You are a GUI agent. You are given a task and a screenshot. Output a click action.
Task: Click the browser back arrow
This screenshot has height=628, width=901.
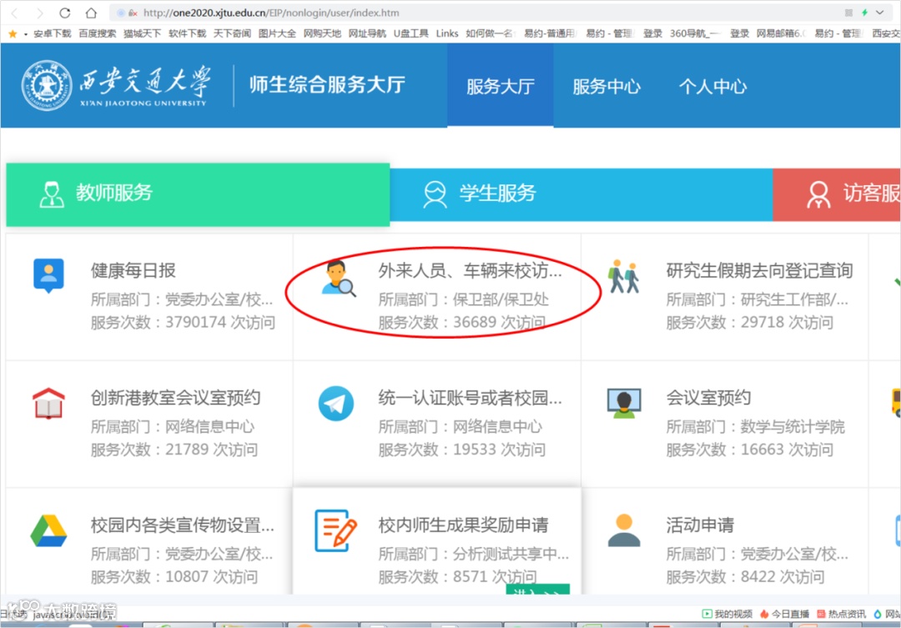tap(14, 13)
